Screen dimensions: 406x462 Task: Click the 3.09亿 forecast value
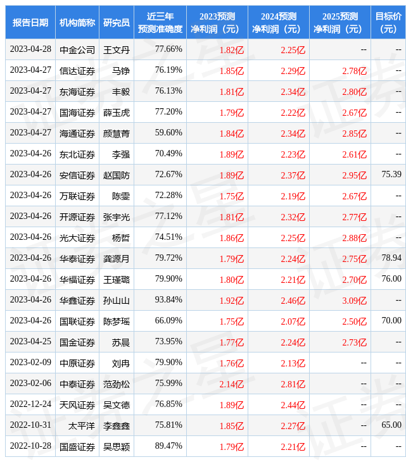pos(354,301)
